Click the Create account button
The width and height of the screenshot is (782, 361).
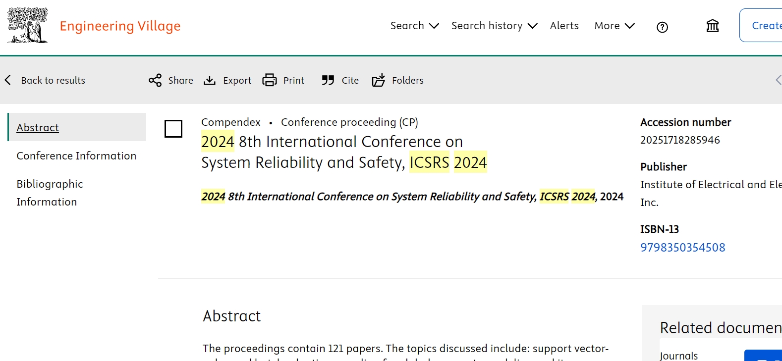[x=763, y=26]
